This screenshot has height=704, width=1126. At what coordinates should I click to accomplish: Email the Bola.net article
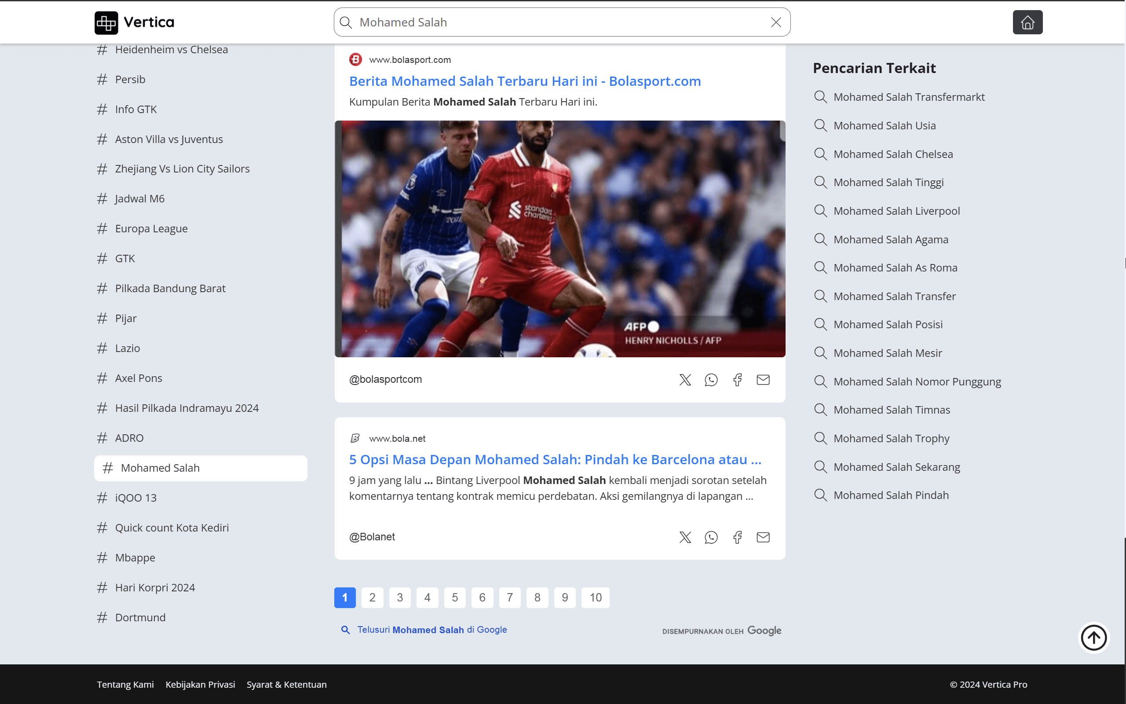click(763, 537)
